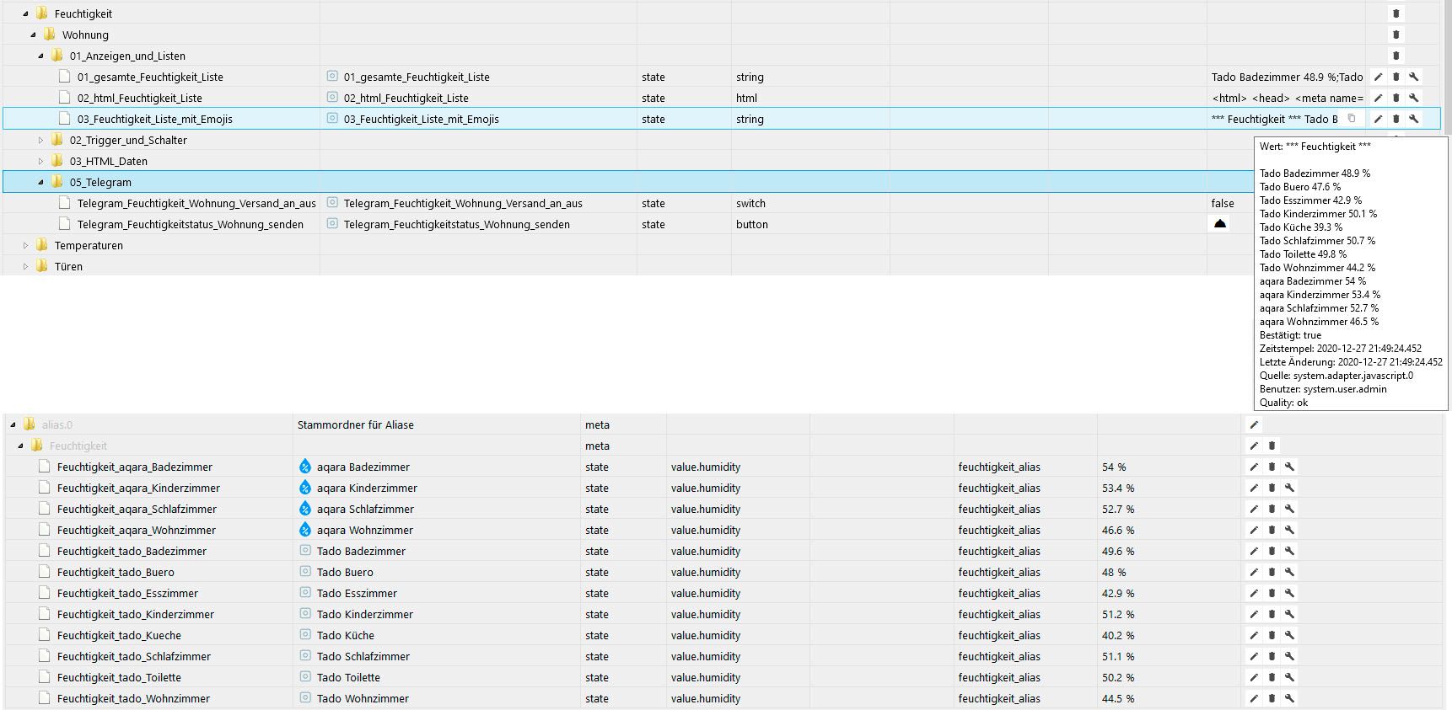Expand the 03_HTML_Daten folder
Image resolution: width=1452 pixels, height=710 pixels.
40,161
